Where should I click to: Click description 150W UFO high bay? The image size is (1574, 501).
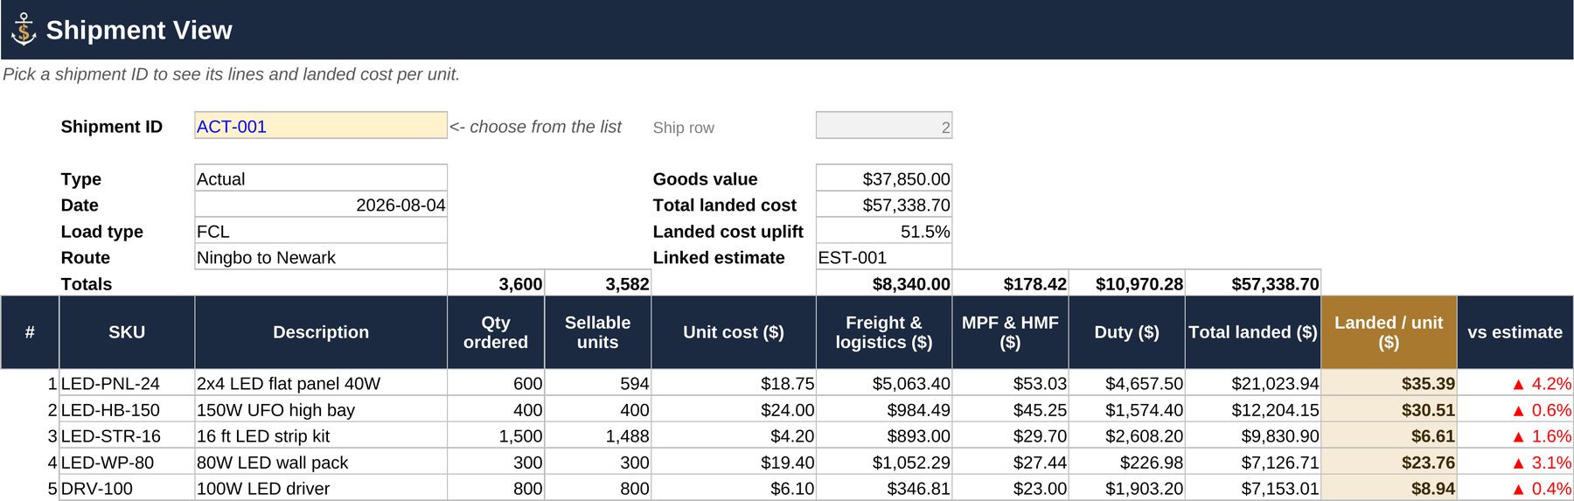coord(321,409)
